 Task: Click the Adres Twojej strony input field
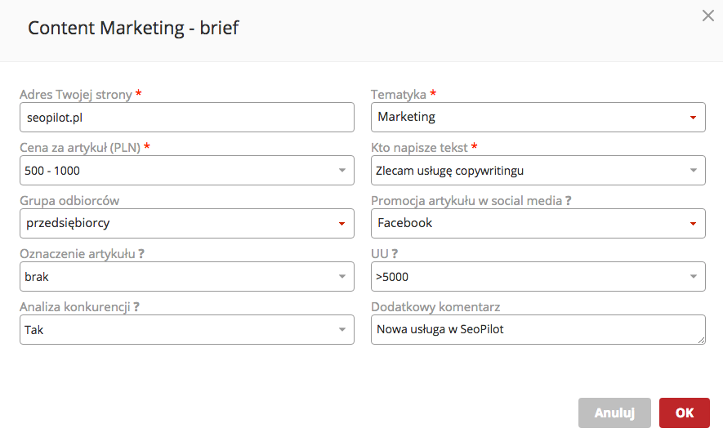point(186,117)
